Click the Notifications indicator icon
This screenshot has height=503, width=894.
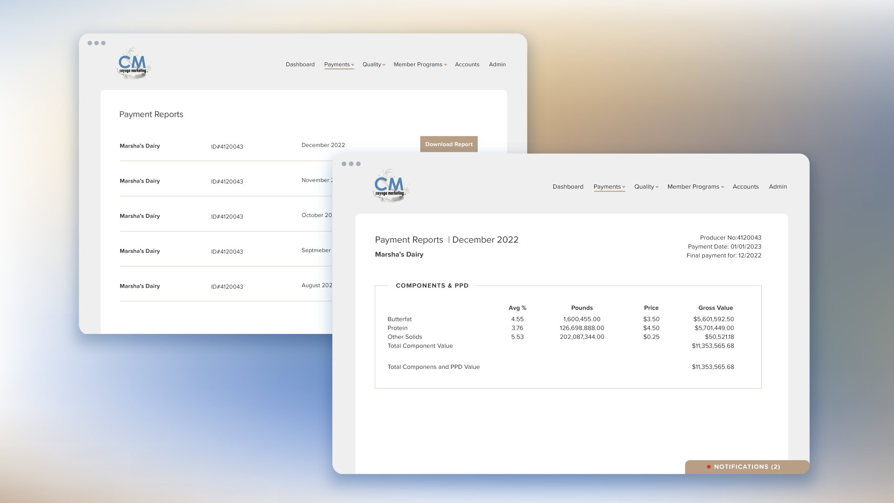tap(708, 467)
